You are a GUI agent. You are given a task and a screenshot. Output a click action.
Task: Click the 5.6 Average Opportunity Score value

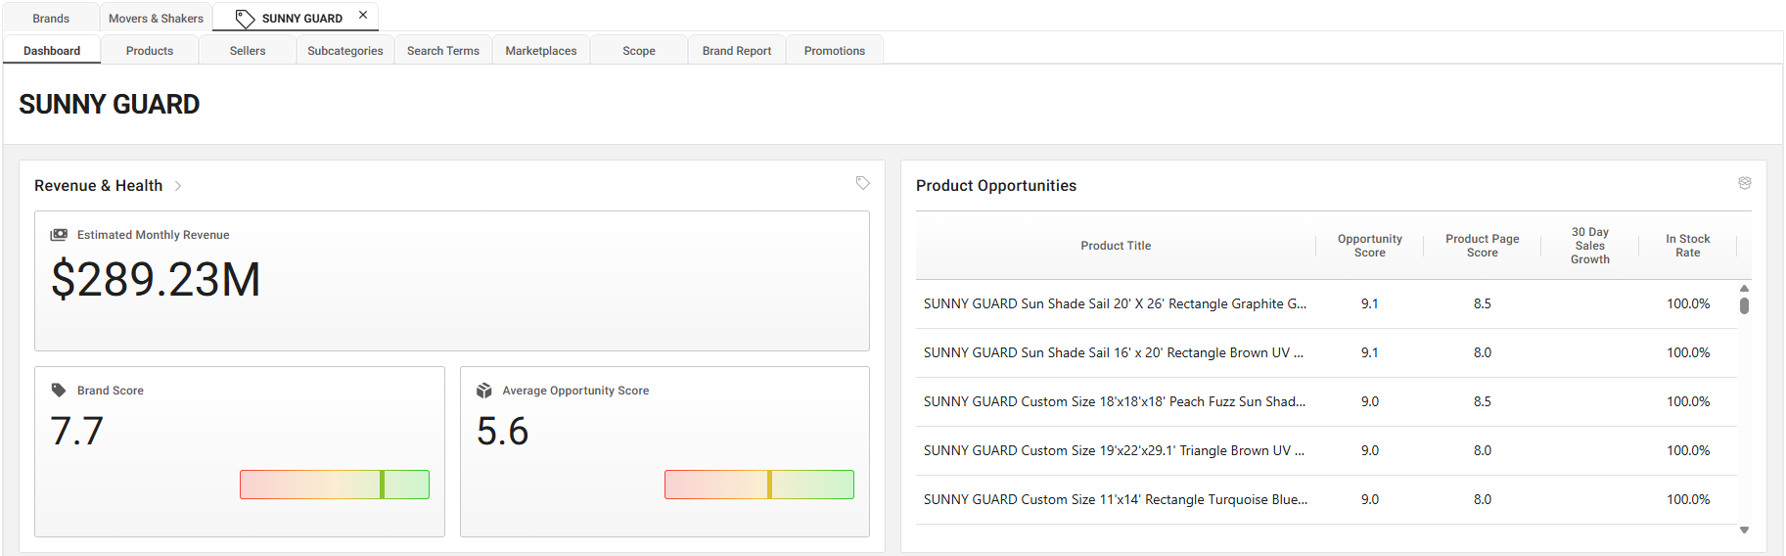point(503,432)
